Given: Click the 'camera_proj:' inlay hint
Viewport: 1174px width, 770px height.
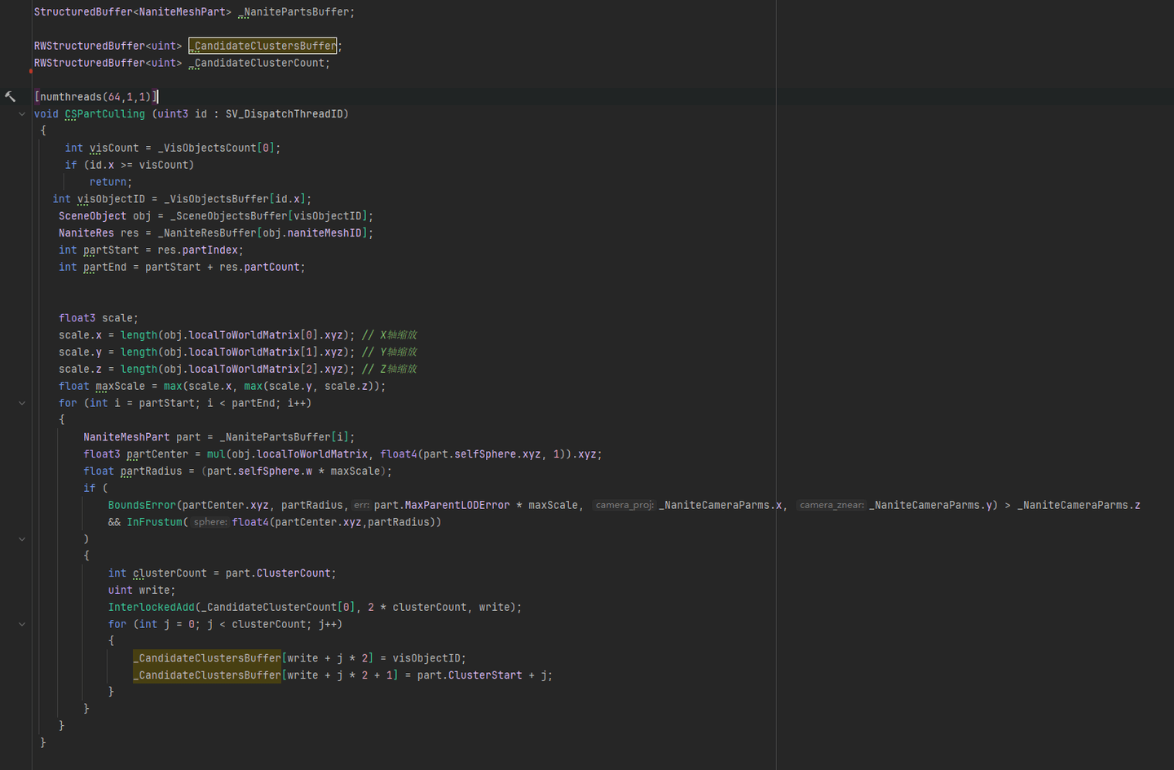Looking at the screenshot, I should [x=624, y=506].
